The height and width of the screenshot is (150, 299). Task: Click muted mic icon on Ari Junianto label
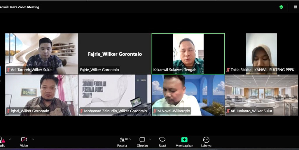click(228, 111)
